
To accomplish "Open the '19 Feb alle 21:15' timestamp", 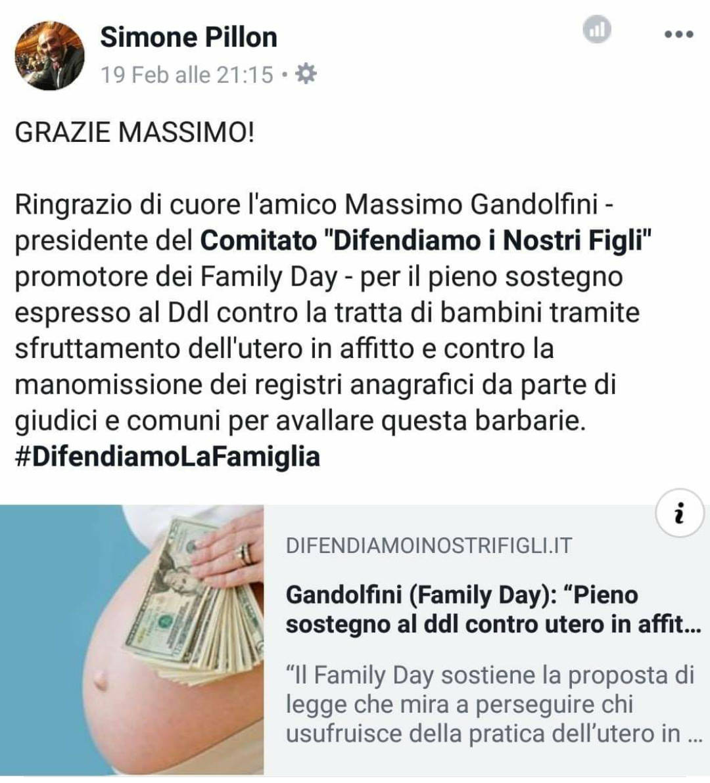I will pos(187,75).
